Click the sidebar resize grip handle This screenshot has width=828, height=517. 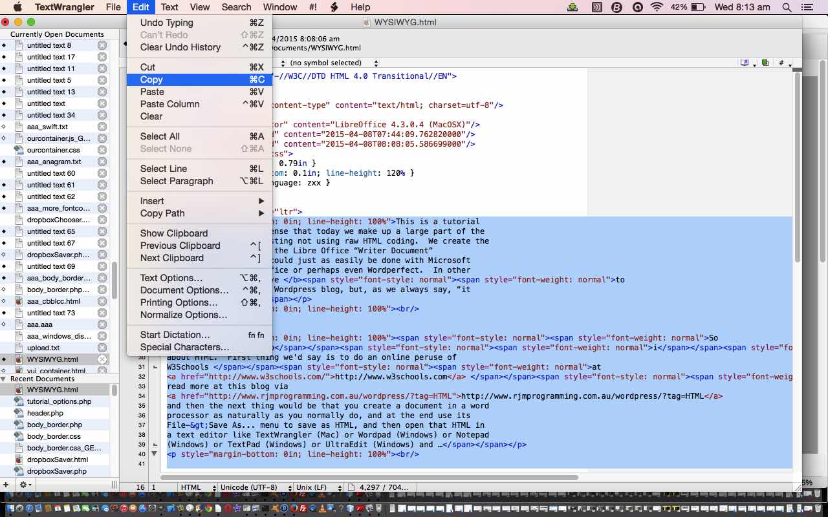point(114,485)
